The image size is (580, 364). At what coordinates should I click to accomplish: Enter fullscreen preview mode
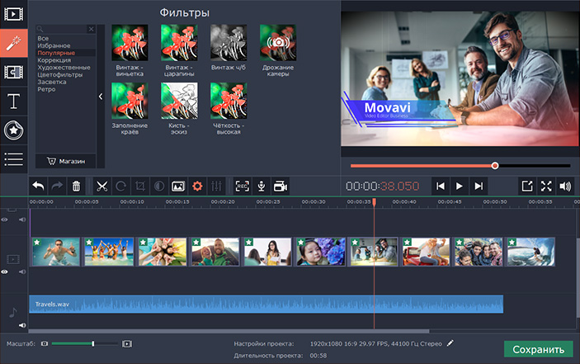(546, 187)
